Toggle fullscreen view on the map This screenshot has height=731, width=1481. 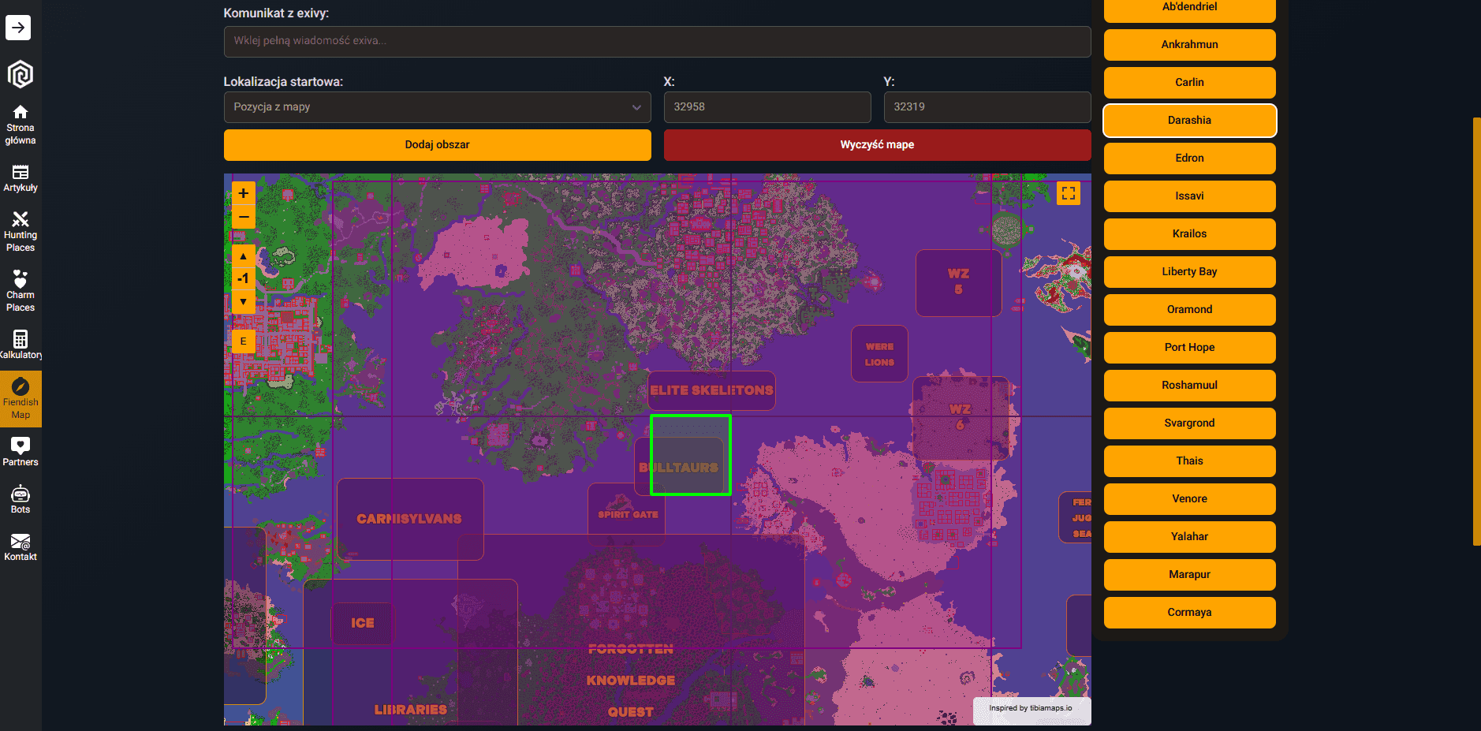[1069, 192]
